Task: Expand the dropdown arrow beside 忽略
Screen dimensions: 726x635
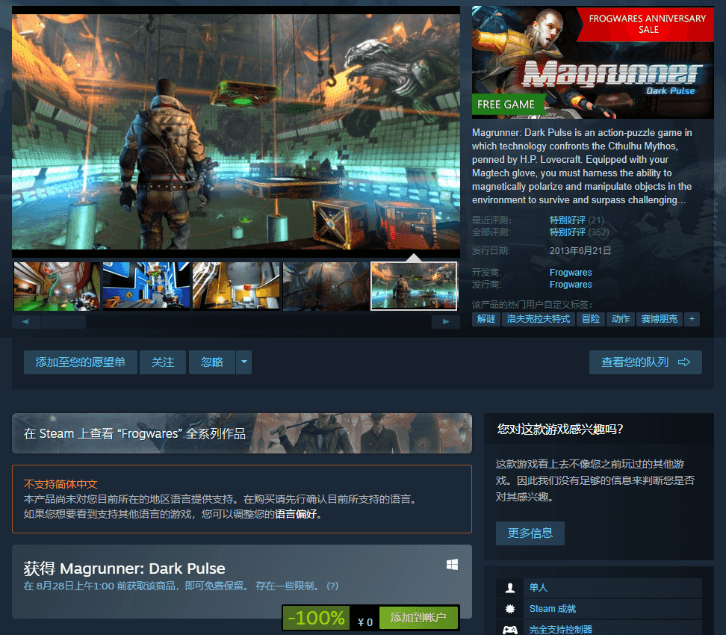Action: point(243,362)
